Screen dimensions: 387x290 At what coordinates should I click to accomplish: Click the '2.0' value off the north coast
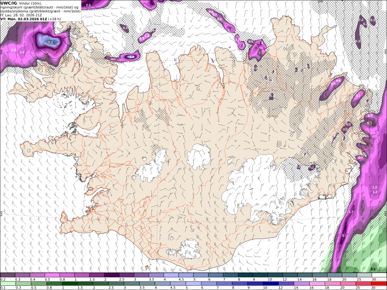click(230, 30)
